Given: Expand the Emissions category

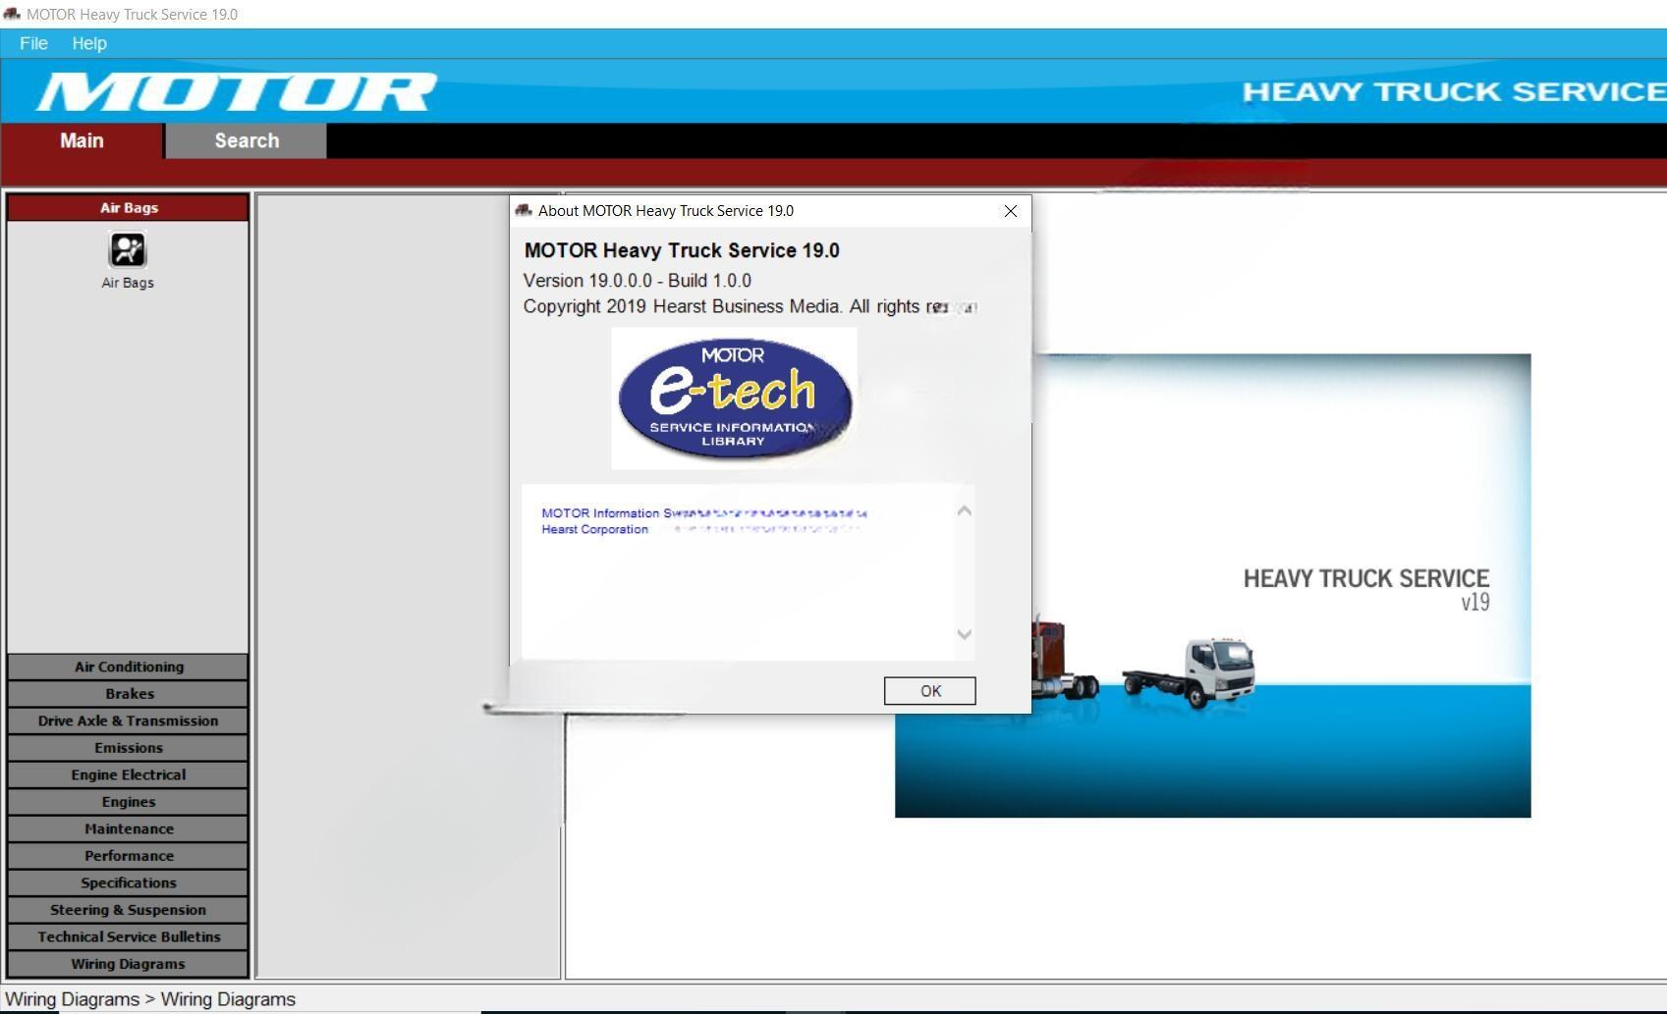Looking at the screenshot, I should [x=128, y=748].
